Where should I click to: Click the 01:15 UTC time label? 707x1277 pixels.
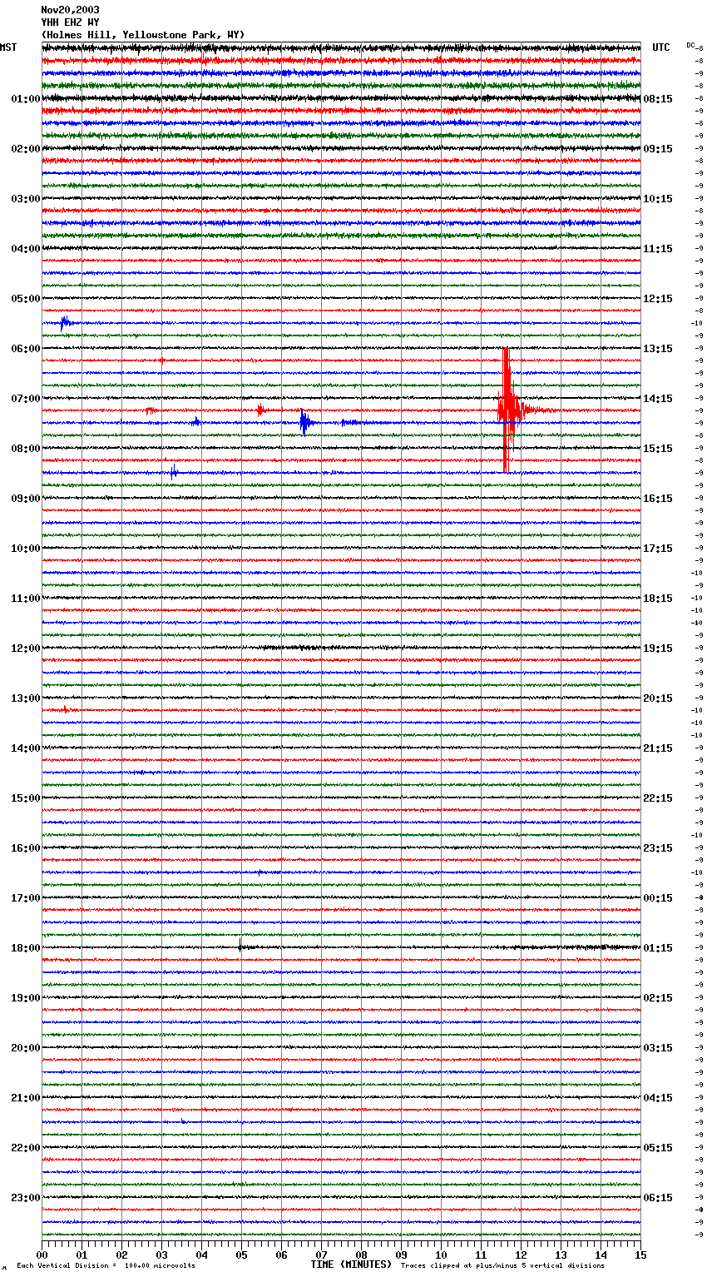click(658, 948)
